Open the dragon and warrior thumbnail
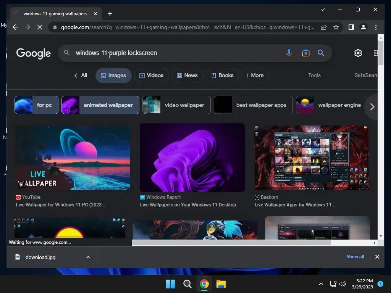Screen dimensions: 391x293 [x=194, y=230]
